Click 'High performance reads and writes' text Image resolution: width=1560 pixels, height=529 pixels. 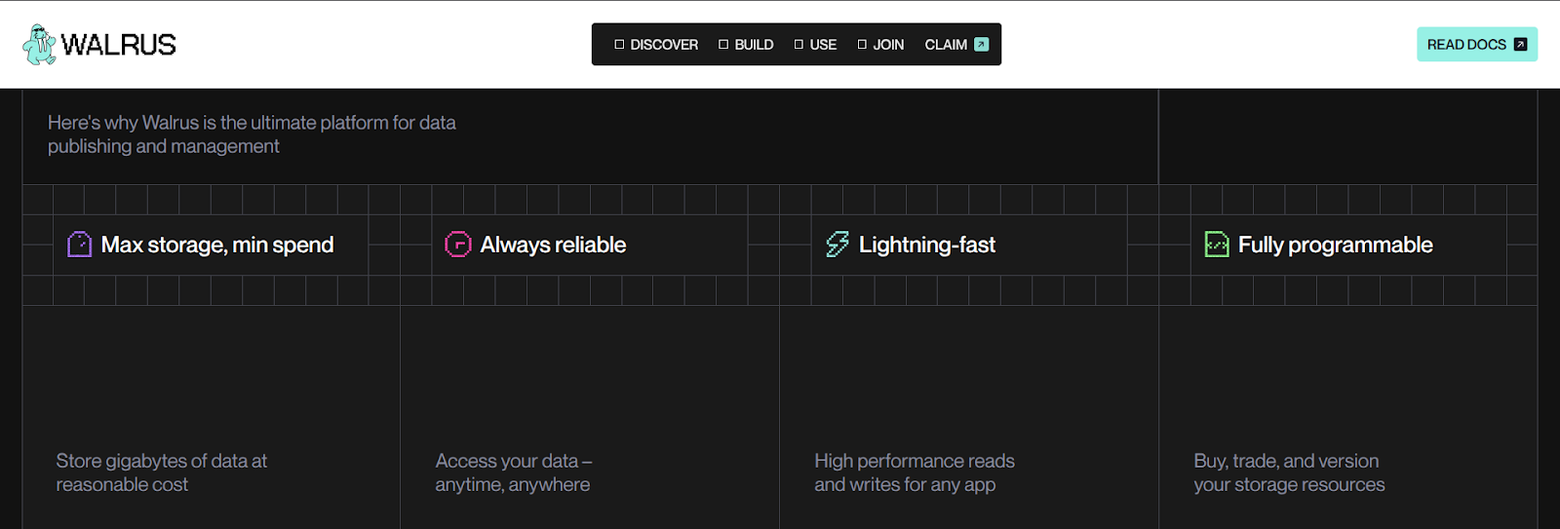(915, 472)
